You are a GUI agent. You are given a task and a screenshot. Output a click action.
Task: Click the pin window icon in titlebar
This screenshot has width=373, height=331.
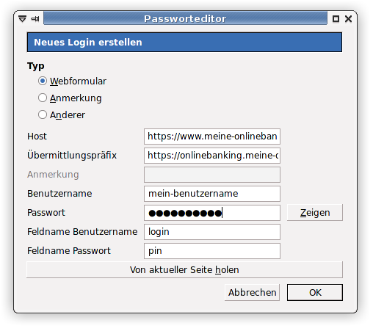35,18
